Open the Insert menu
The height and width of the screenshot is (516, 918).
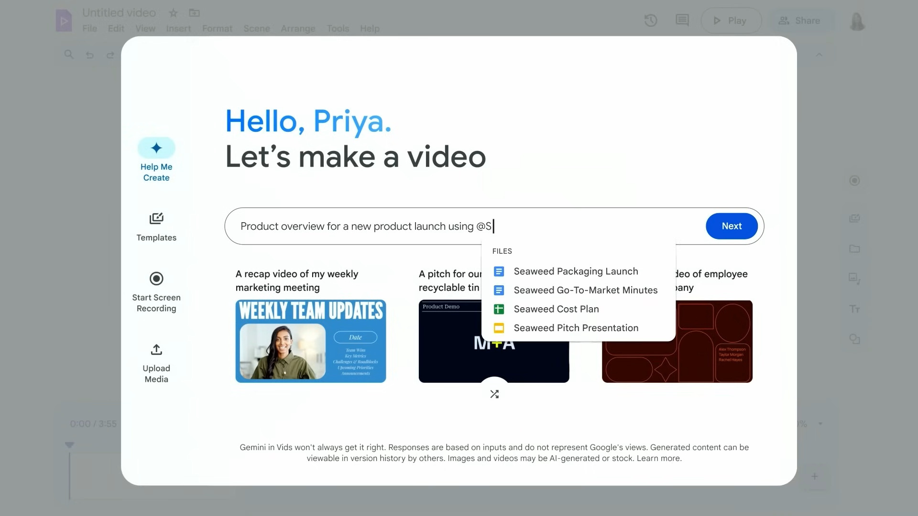pos(178,29)
